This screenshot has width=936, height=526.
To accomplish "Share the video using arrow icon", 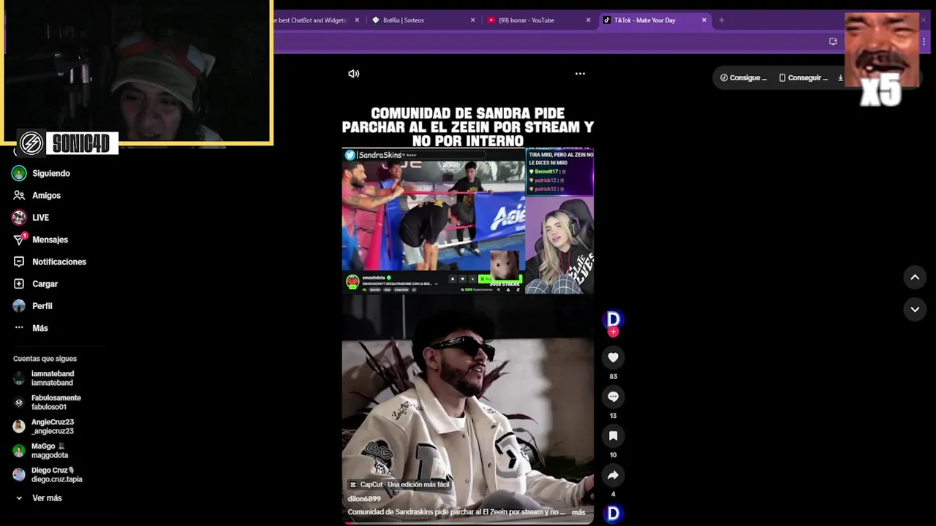I will [x=613, y=476].
